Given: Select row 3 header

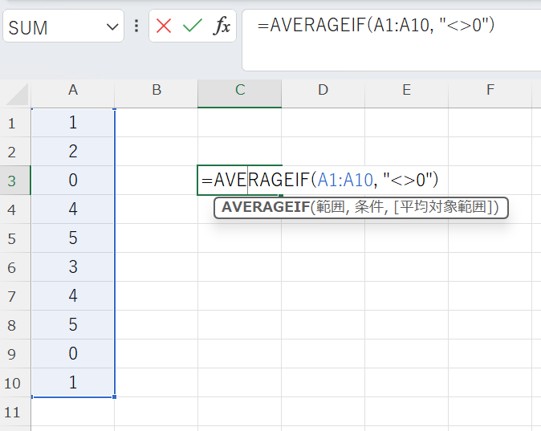Looking at the screenshot, I should [12, 181].
